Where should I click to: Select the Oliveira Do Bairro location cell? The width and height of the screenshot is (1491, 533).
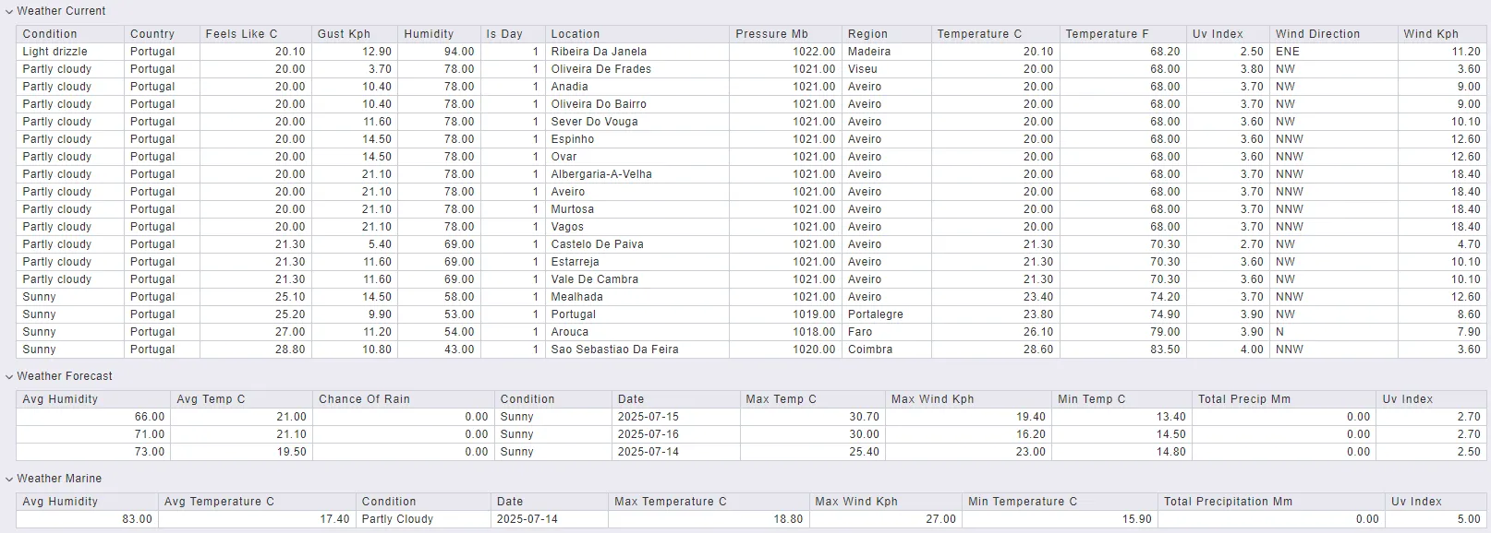pyautogui.click(x=637, y=104)
